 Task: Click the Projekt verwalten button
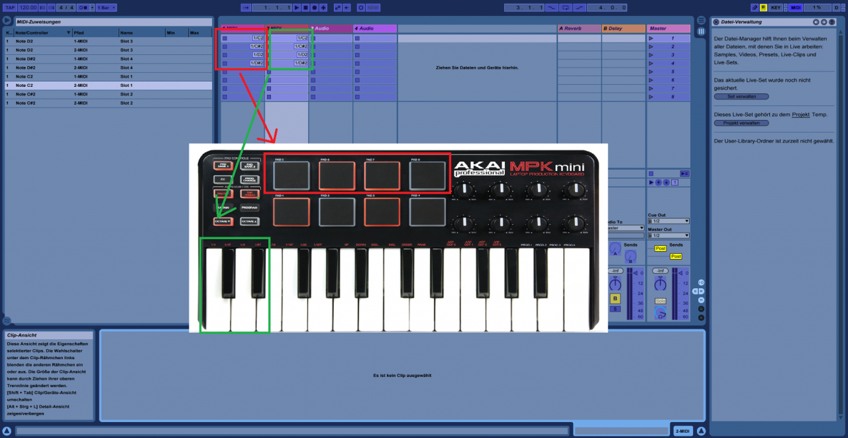pyautogui.click(x=741, y=123)
